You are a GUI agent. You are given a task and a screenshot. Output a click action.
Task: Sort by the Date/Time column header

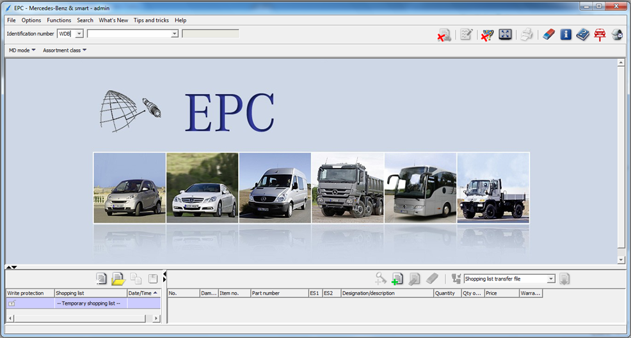pyautogui.click(x=143, y=293)
